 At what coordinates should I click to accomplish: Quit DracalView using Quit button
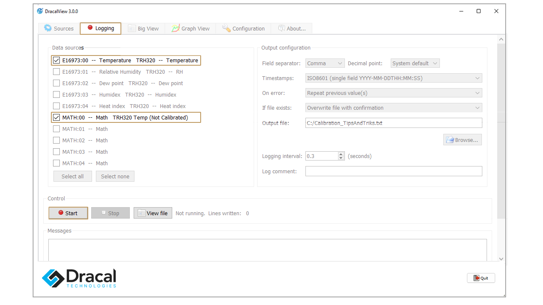pos(481,278)
